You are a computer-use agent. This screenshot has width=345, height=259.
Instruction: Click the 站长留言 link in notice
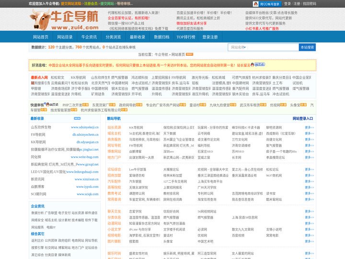tap(243, 65)
